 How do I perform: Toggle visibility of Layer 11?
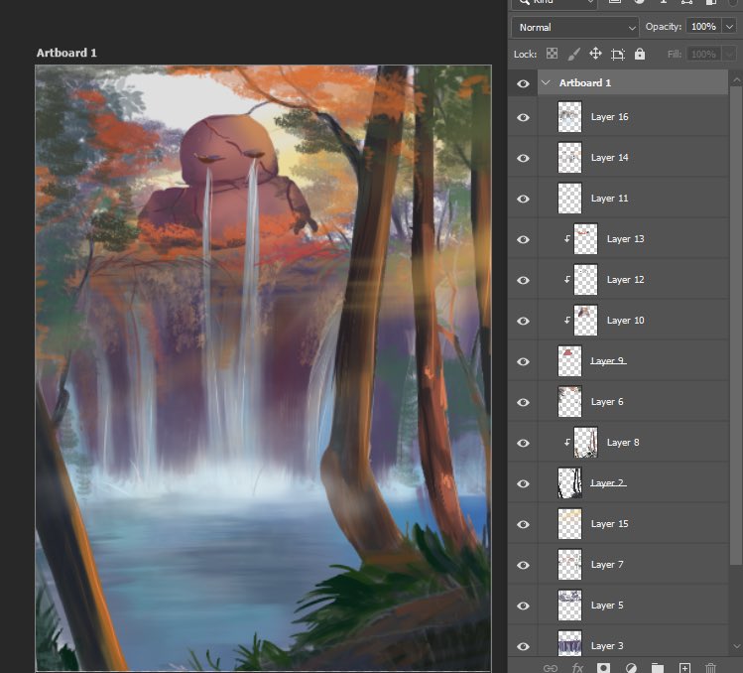coord(523,200)
